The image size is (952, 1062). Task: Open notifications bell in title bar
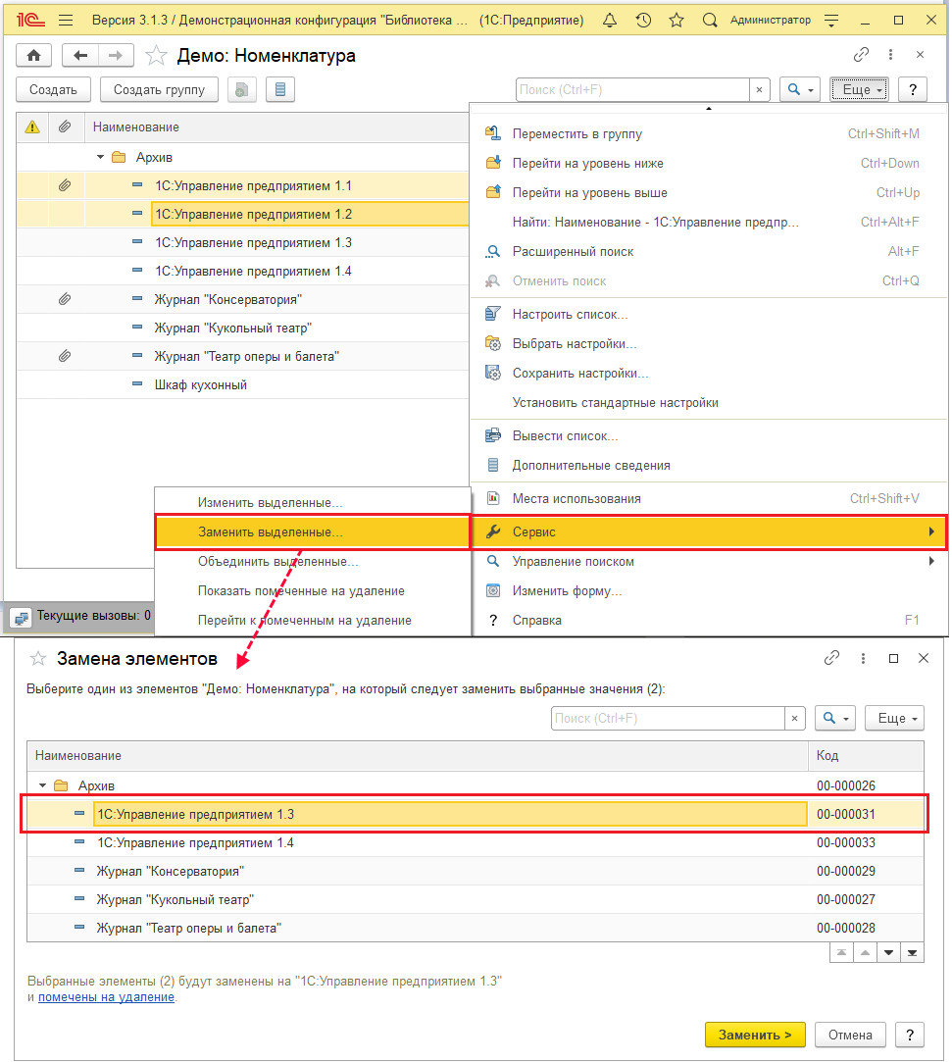610,21
